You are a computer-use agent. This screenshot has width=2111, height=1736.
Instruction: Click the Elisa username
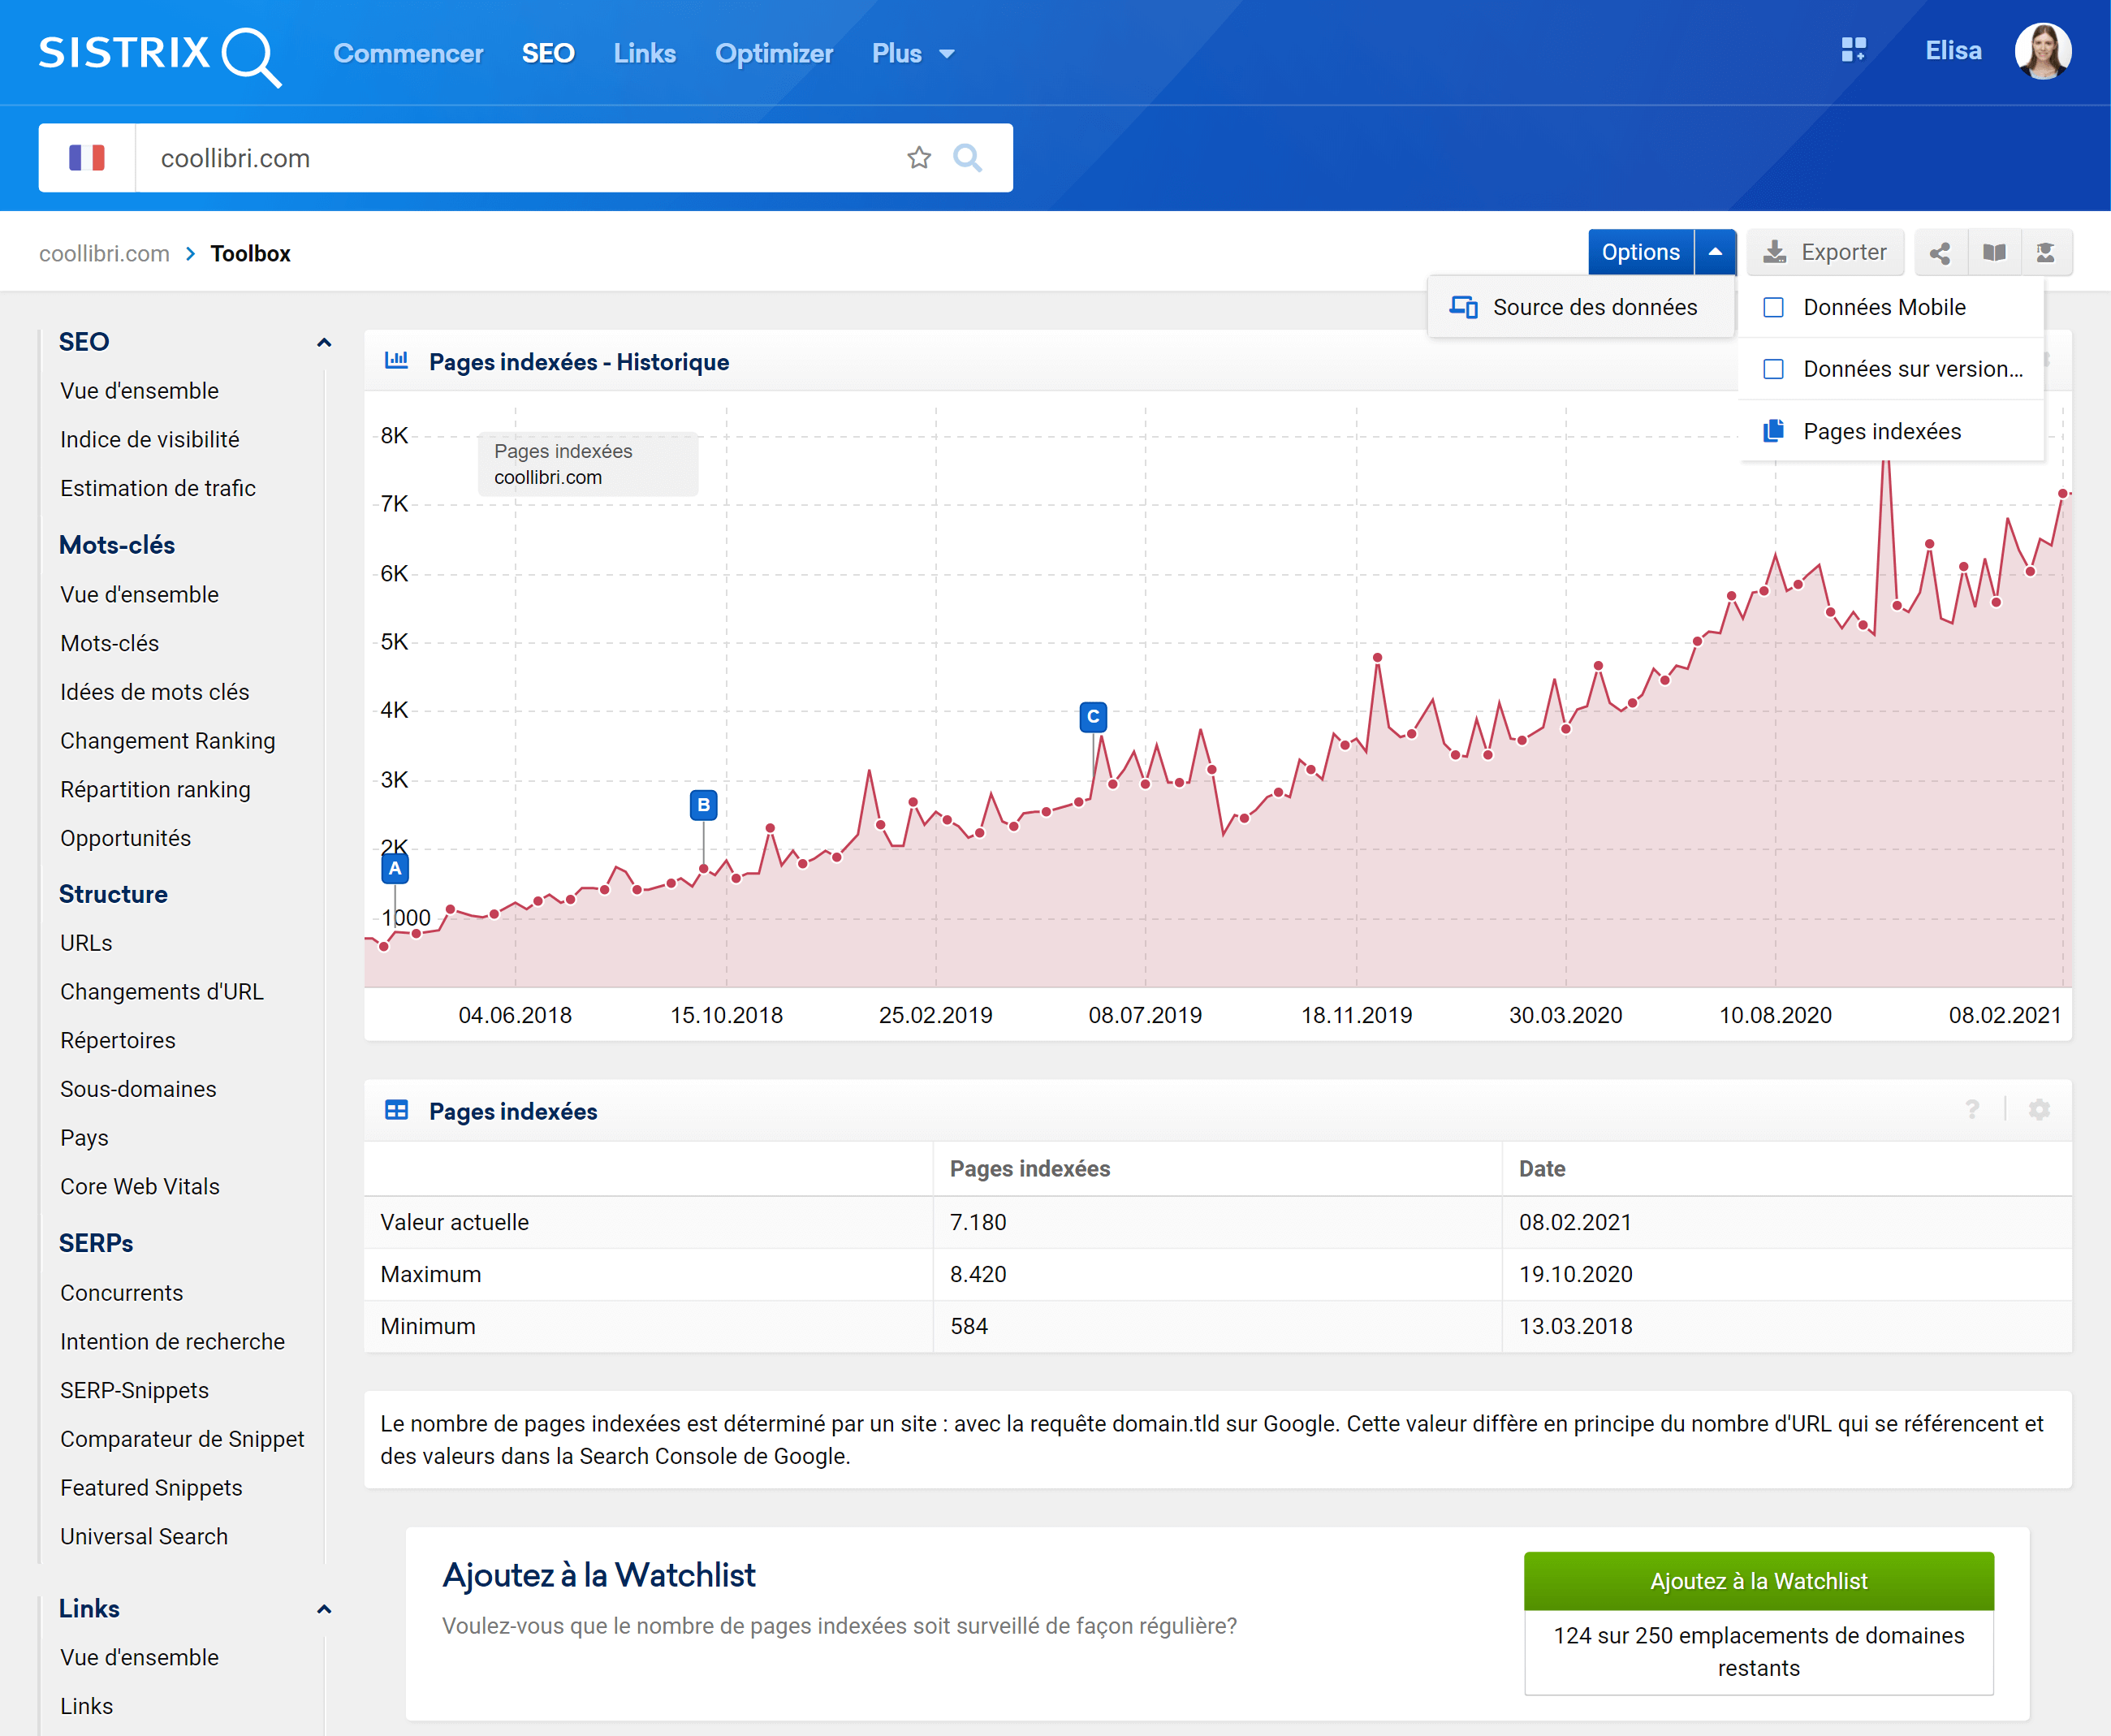(x=1953, y=51)
